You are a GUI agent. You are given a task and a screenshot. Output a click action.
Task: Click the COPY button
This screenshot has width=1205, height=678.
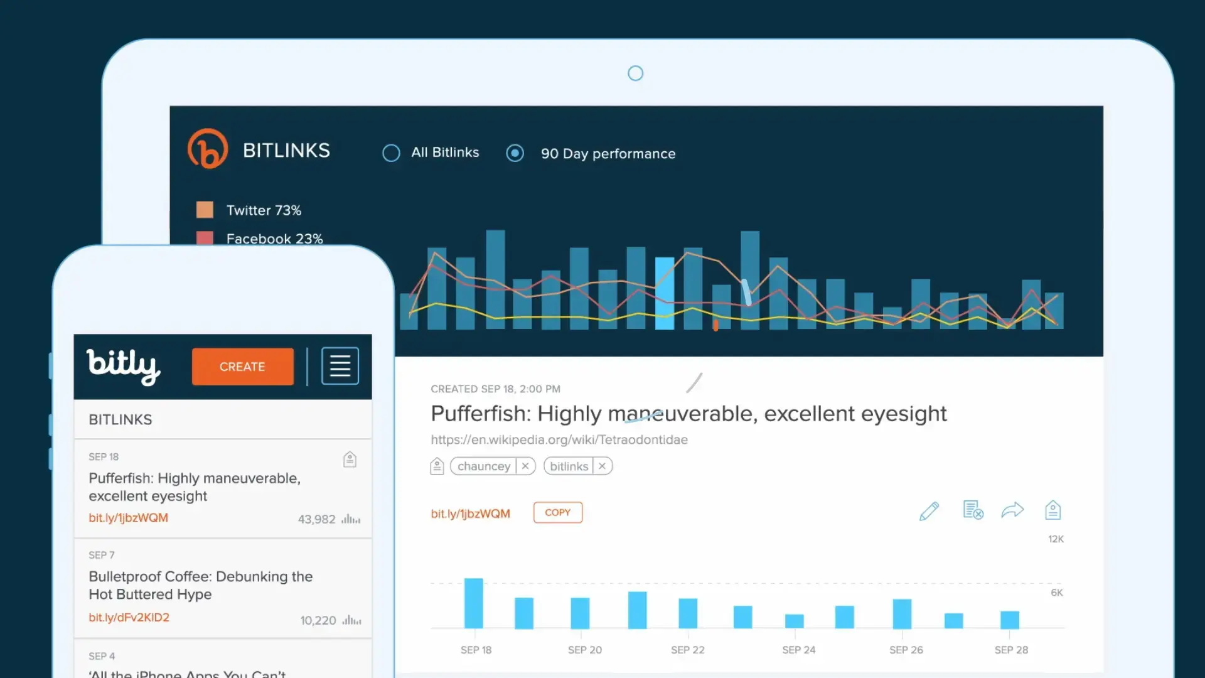point(557,512)
